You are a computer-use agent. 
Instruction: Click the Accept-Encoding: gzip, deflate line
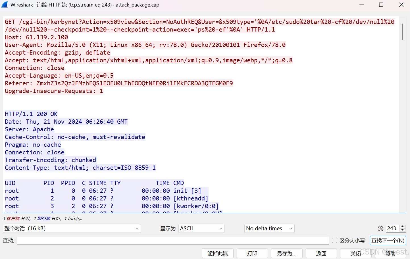click(x=57, y=53)
